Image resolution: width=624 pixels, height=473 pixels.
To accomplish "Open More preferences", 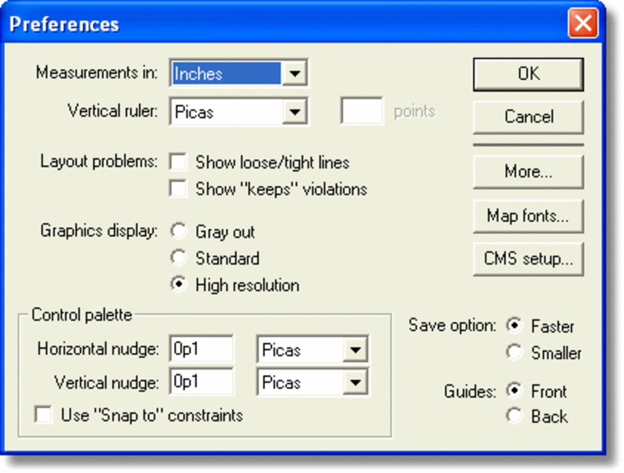I will coord(527,172).
